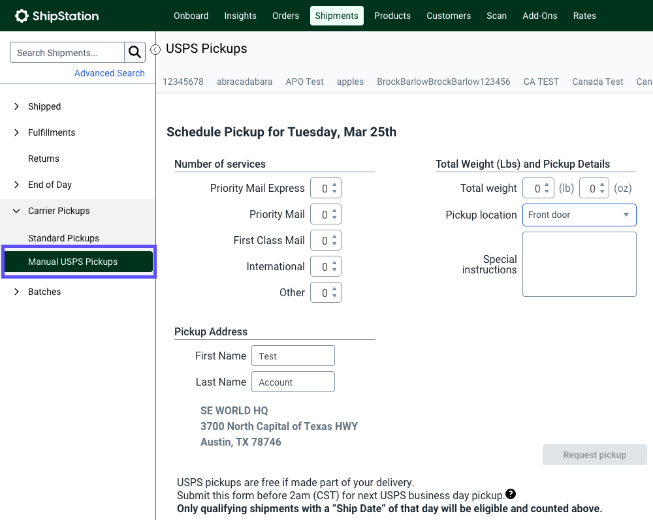
Task: Increase total weight ounces
Action: pos(602,185)
